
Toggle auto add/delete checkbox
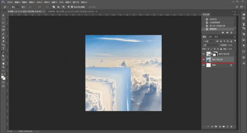[72, 7]
